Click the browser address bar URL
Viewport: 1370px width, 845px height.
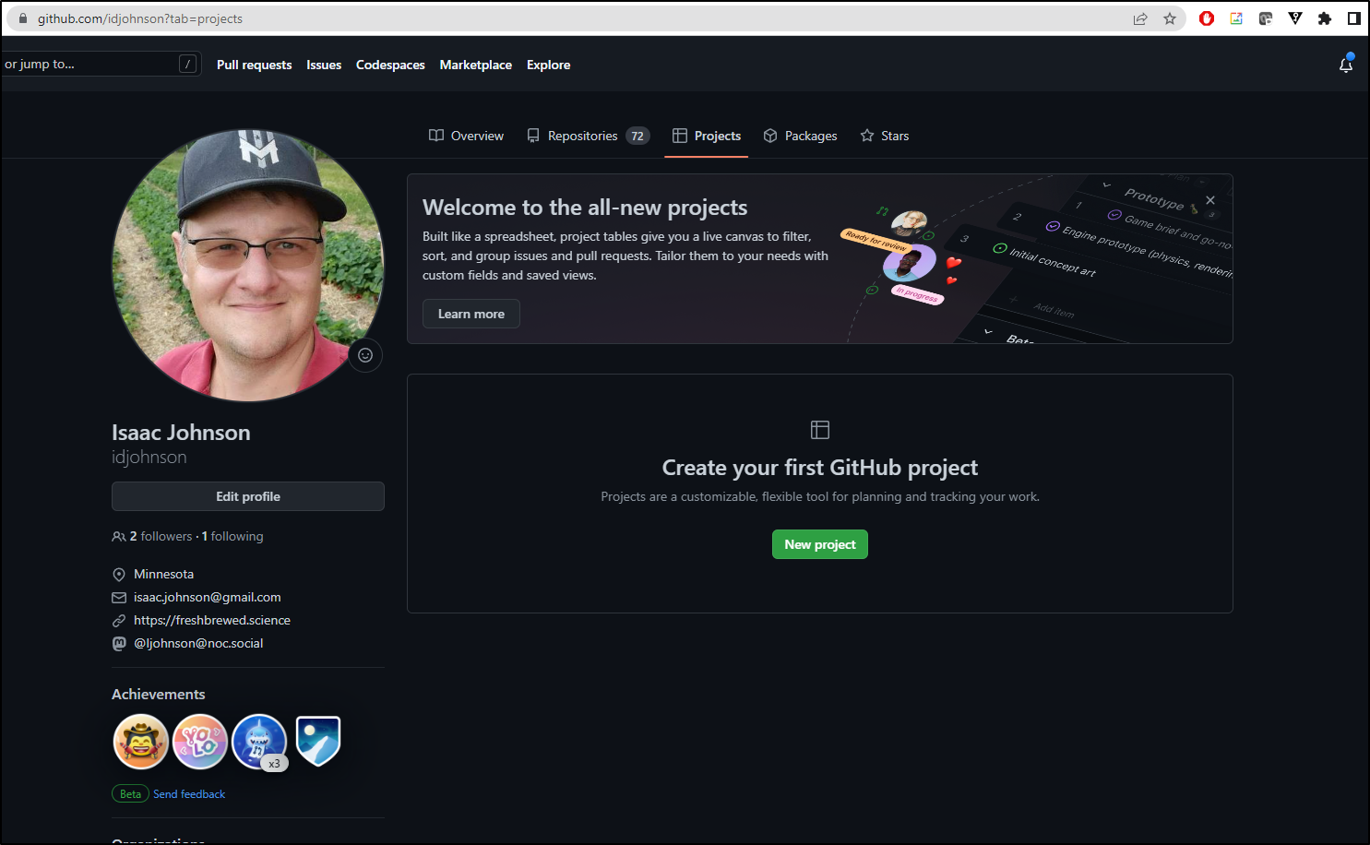coord(140,18)
